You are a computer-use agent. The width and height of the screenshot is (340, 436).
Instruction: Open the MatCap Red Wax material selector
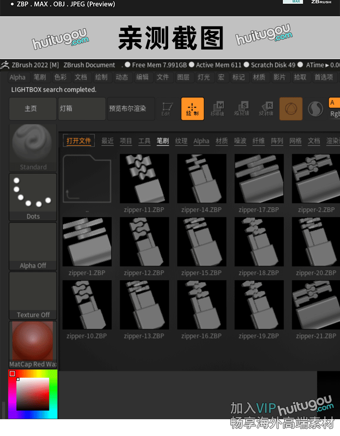point(33,345)
